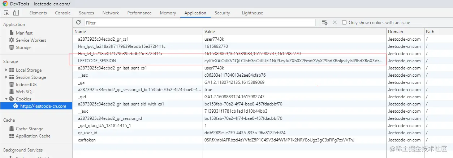Viewport: 453px width, 158px height.
Task: Click value GA1.2.1180742135.1615389069
Action: [234, 82]
